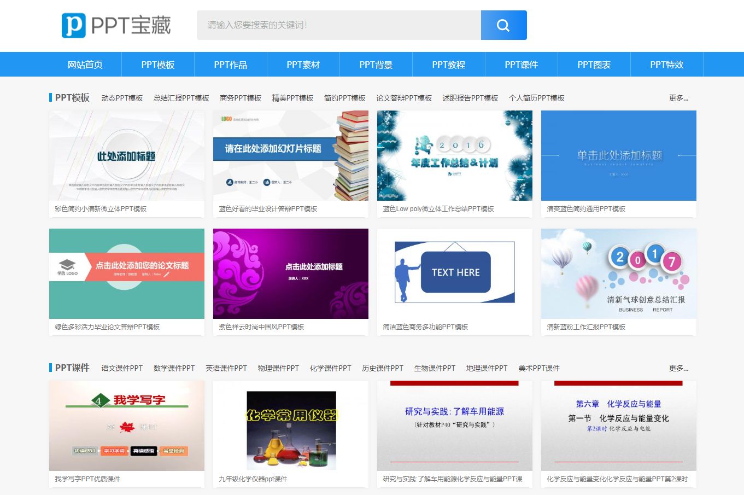This screenshot has height=495, width=744.
Task: Open the PPT教程 navigation tab
Action: (x=449, y=65)
